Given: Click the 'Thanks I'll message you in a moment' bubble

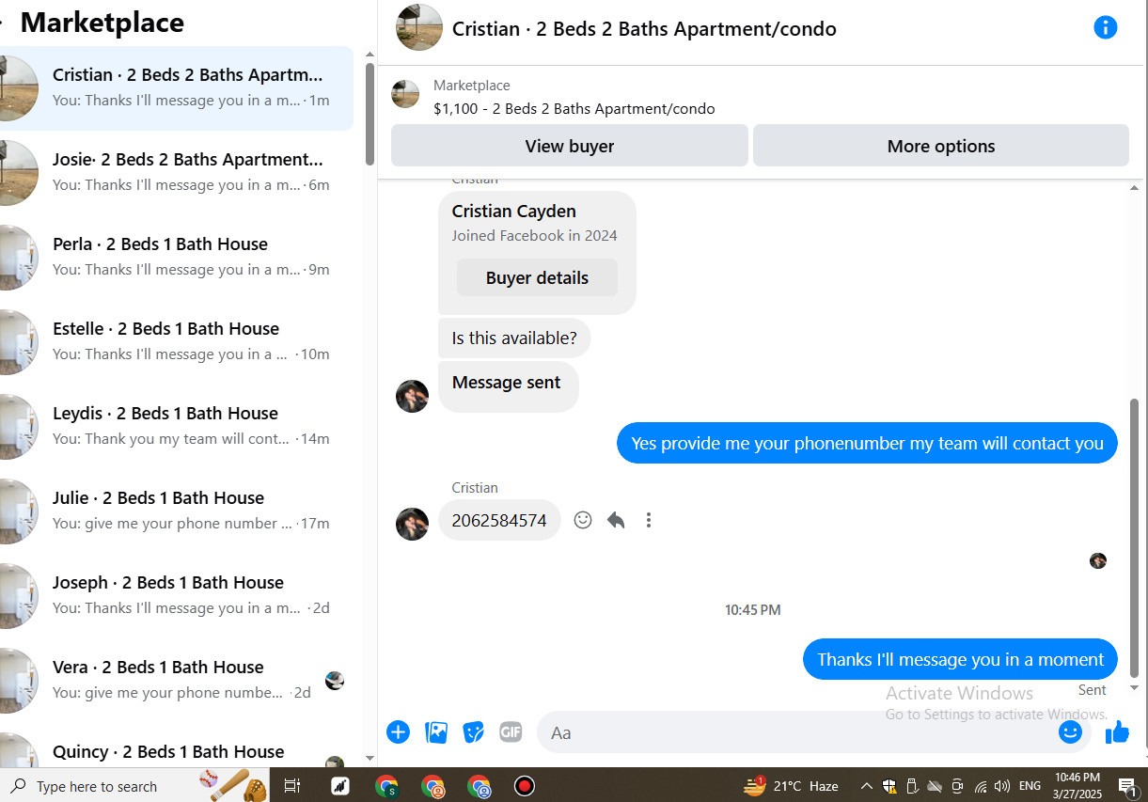Looking at the screenshot, I should (x=960, y=659).
